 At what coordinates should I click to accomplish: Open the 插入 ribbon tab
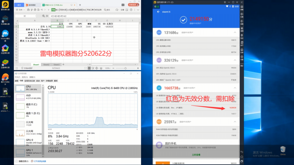point(57,10)
